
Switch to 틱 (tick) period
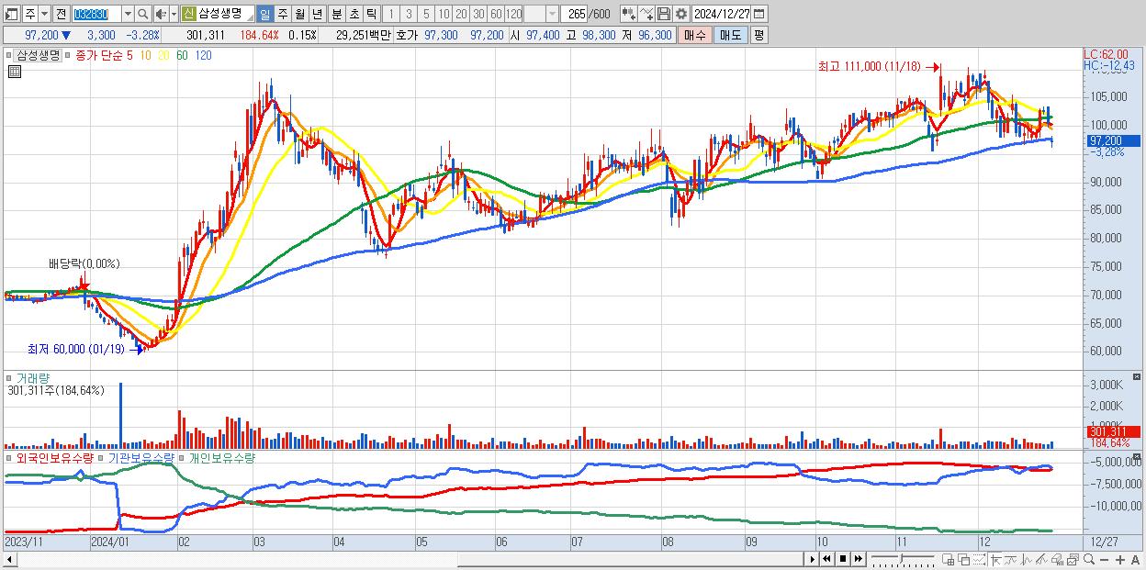coord(371,14)
